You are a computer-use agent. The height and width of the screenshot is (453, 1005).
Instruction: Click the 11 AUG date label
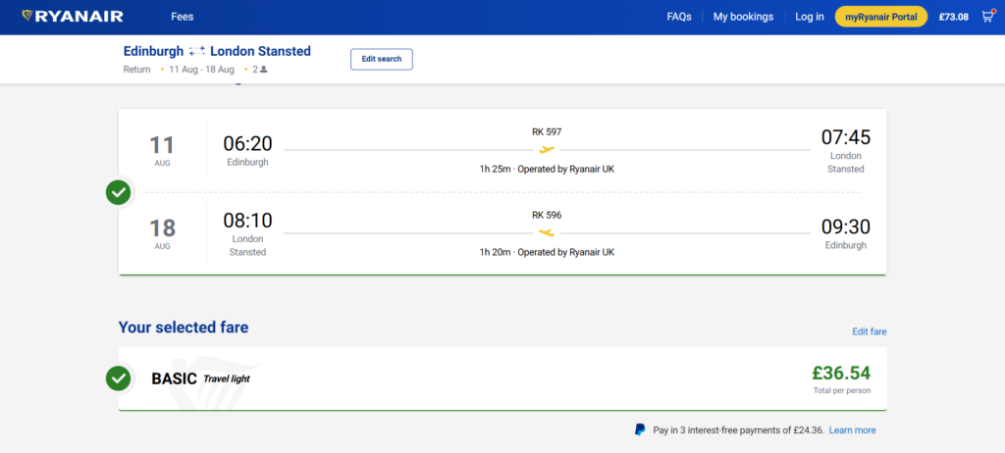162,150
